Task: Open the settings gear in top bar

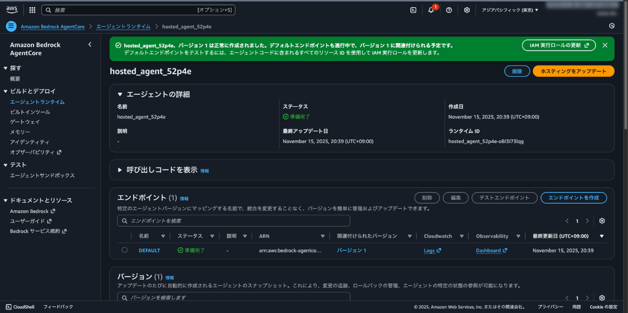Action: tap(467, 10)
